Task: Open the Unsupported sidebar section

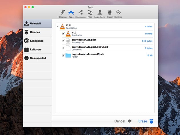Action: coord(37,58)
